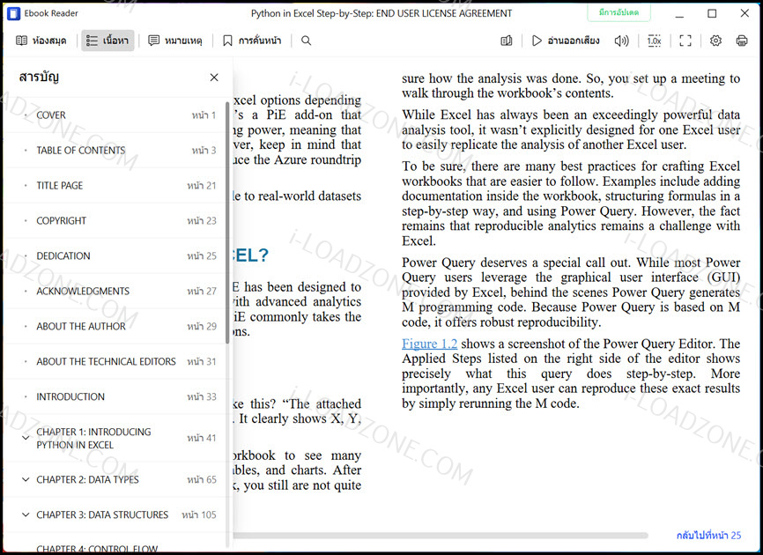Go to DEDICATION entry

tap(116, 255)
